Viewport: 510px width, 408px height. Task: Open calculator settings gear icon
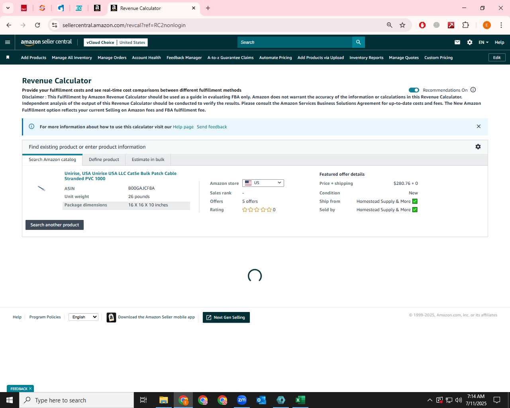point(478,147)
